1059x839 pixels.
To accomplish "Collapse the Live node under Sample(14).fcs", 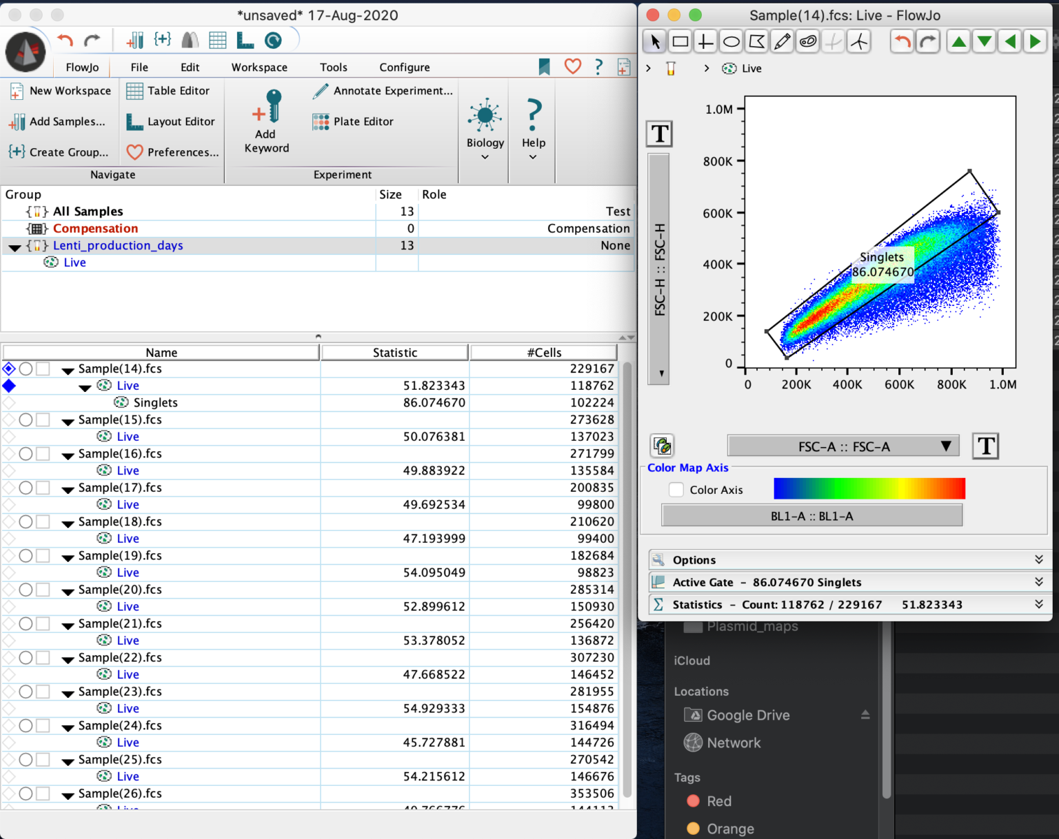I will (85, 388).
